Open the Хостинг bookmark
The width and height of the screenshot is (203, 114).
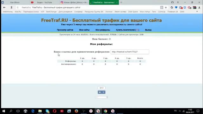pyautogui.click(x=109, y=12)
